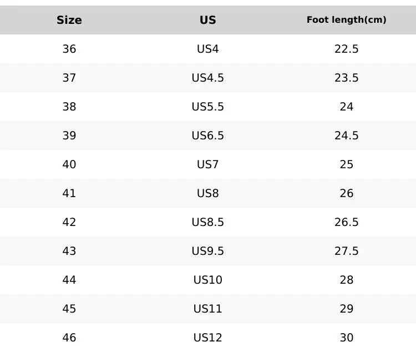
Task: Click the size 40 cell
Action: 69,164
